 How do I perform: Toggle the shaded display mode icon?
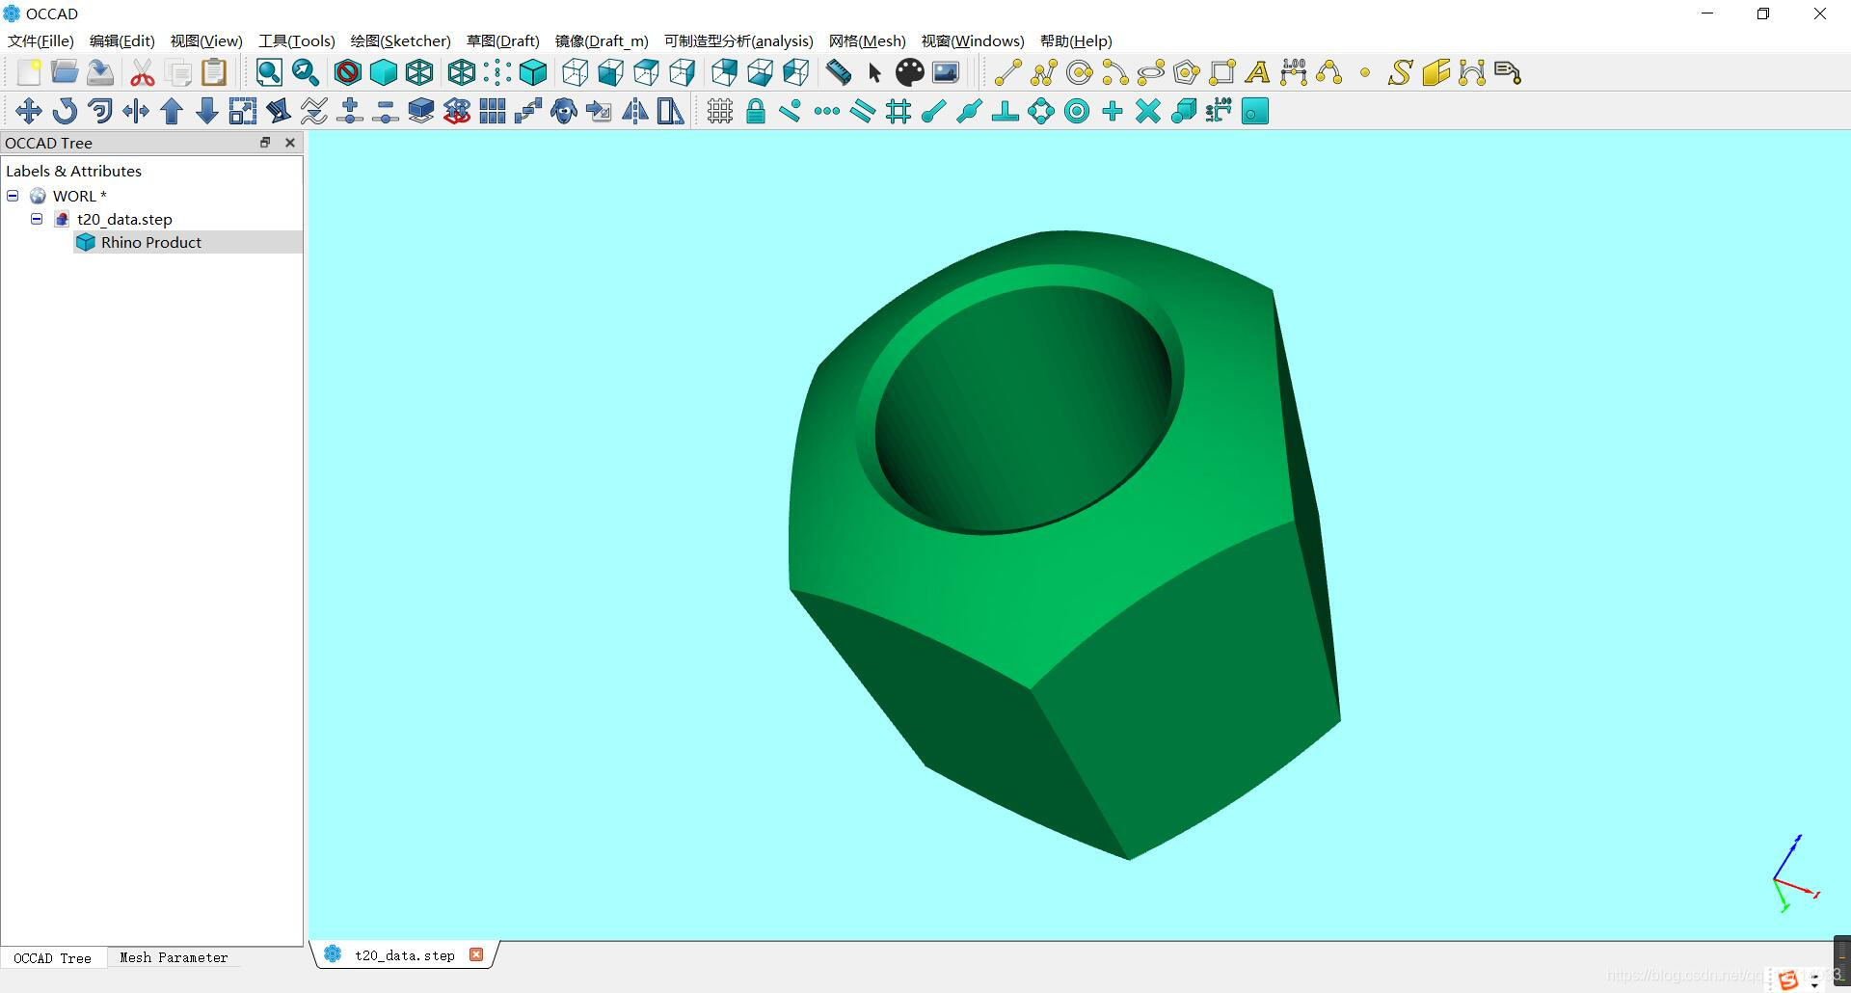click(384, 73)
